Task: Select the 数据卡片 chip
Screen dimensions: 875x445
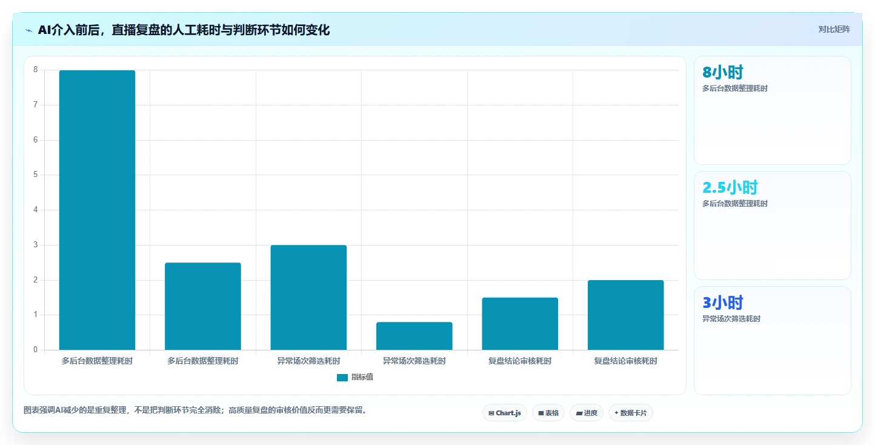Action: pos(631,413)
